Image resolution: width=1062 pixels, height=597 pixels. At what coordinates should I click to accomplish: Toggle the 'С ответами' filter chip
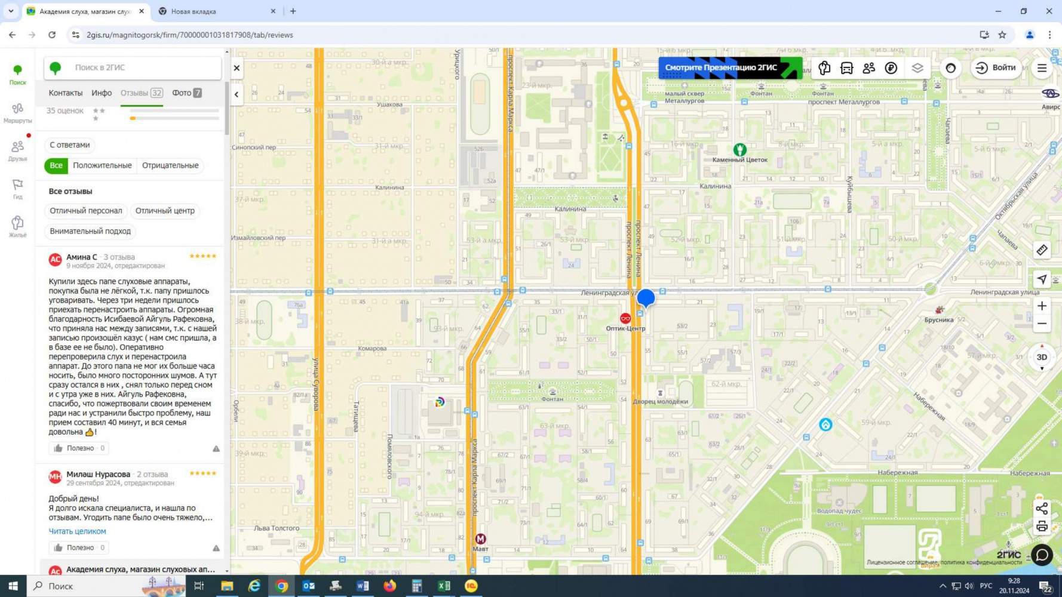70,144
